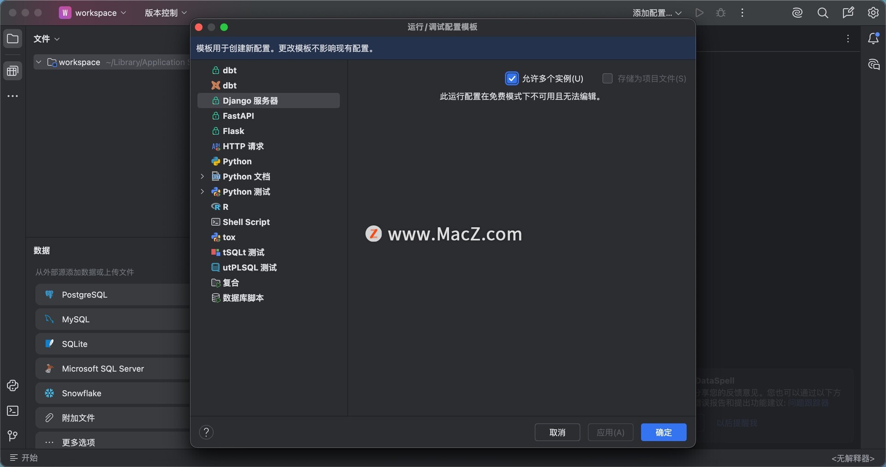Open Python packages tool icon

pyautogui.click(x=13, y=386)
